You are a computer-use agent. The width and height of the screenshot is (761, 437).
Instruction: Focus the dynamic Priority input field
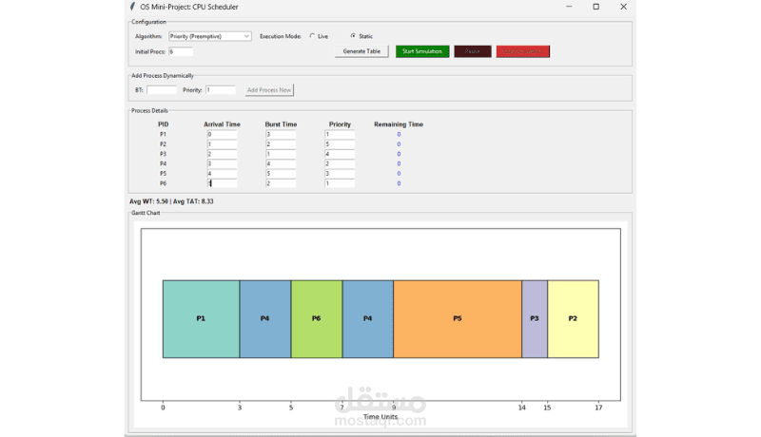[221, 90]
